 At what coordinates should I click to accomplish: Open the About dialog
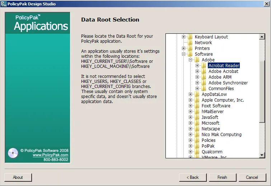[18, 177]
